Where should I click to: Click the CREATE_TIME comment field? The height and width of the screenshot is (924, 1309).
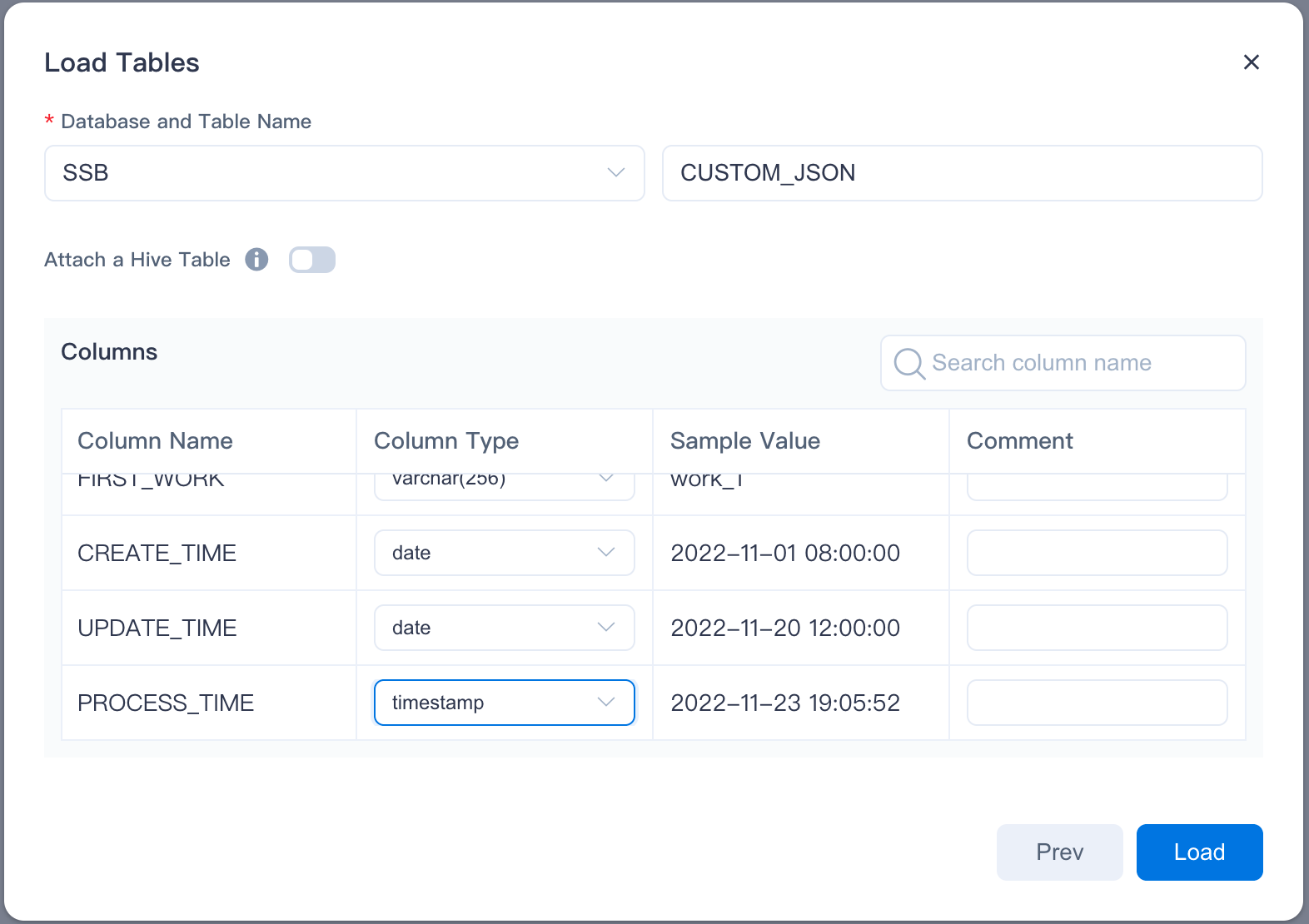[1097, 553]
